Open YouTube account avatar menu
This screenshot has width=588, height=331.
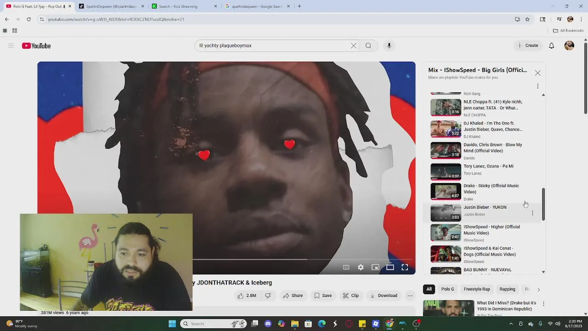569,46
